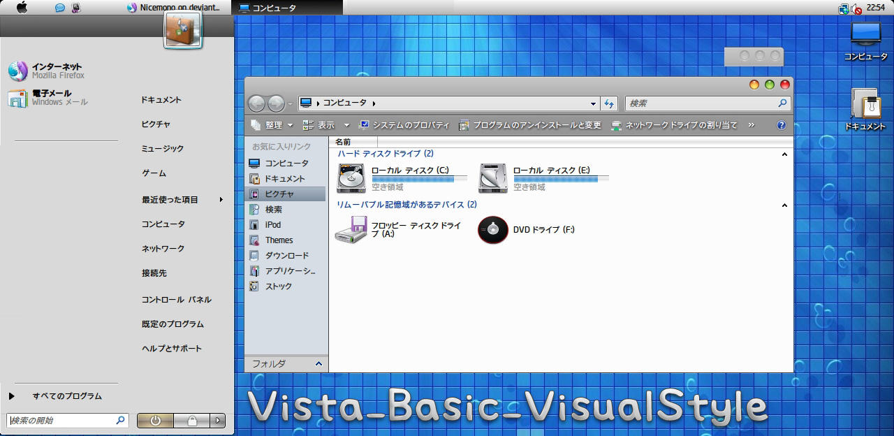Open the コンピュータ desktop icon
This screenshot has width=894, height=436.
(x=865, y=41)
